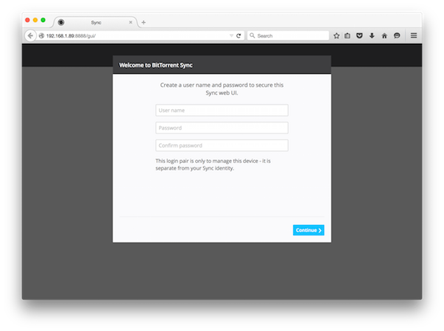444x331 pixels.
Task: Click the magnifier icon in search box
Action: tap(252, 35)
